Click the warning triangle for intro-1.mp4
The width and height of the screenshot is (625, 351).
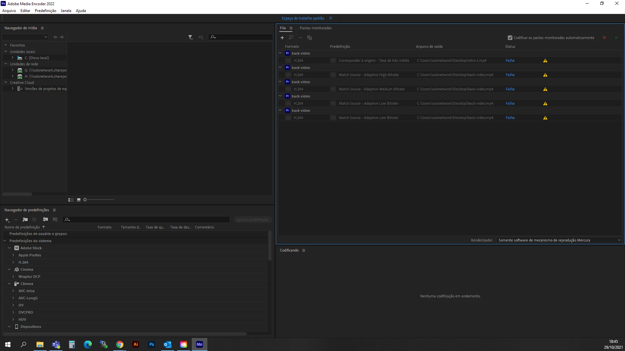click(545, 60)
